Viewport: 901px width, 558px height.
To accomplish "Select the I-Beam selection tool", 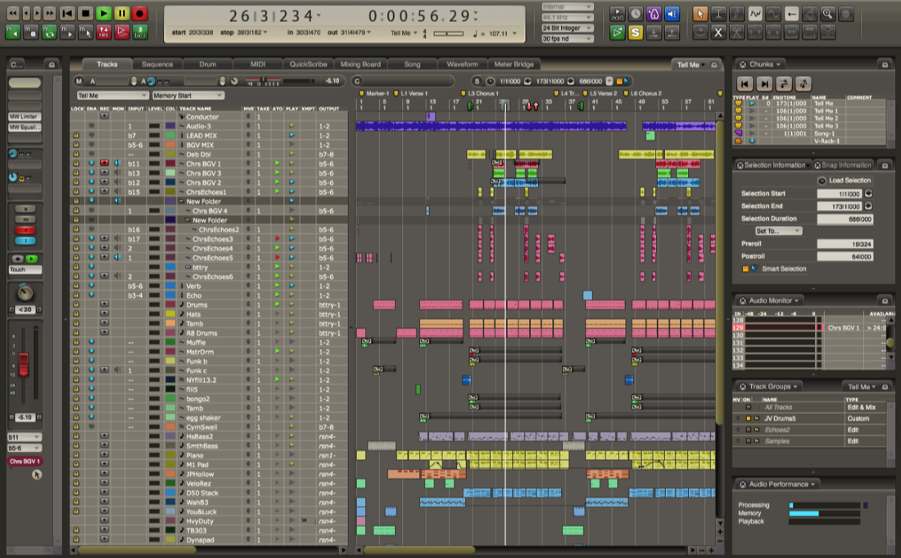I will click(718, 14).
